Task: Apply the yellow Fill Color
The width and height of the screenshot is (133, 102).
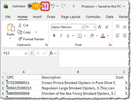Action: point(92,36)
